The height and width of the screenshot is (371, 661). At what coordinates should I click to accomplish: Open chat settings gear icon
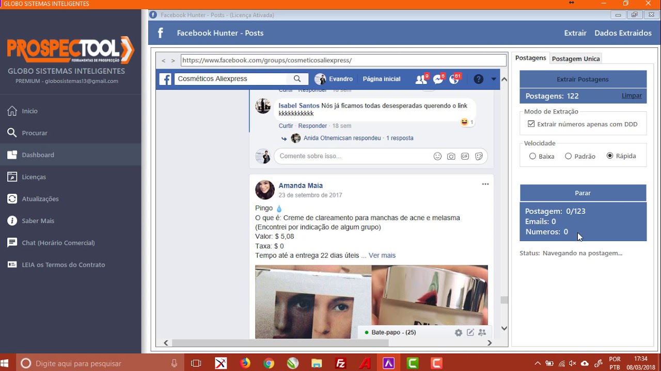point(459,332)
